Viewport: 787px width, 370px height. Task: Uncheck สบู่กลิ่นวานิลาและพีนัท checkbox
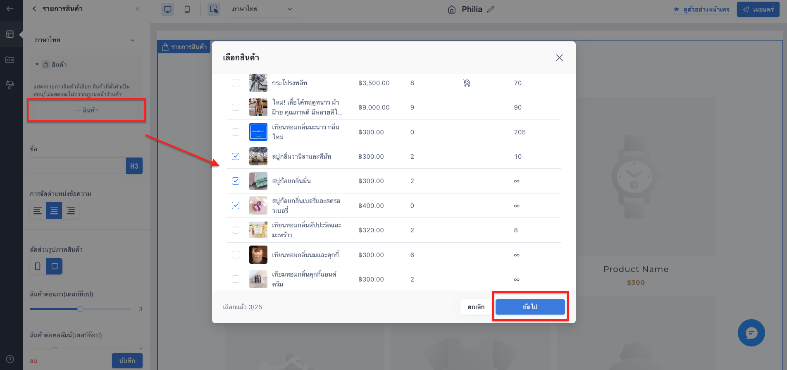[x=236, y=156]
